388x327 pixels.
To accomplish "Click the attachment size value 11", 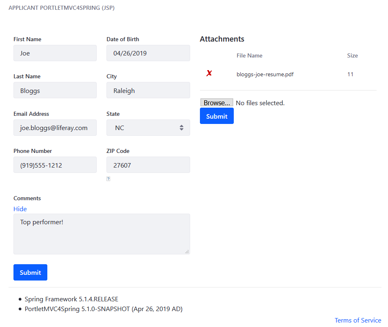I will [x=350, y=74].
